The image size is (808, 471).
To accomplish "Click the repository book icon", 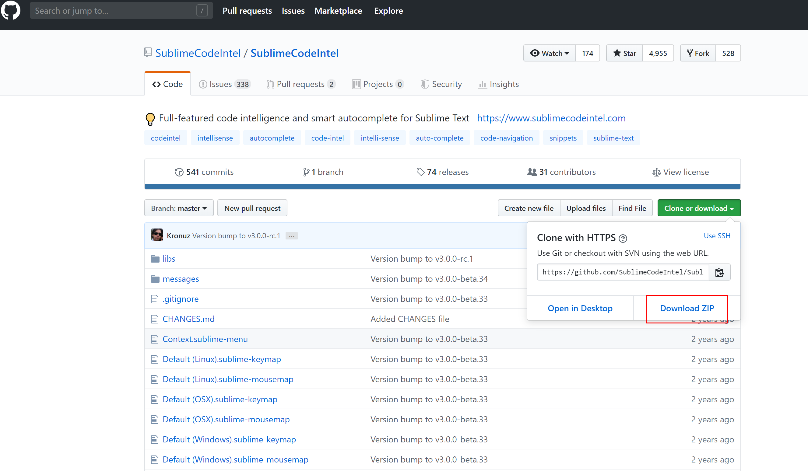I will pos(148,52).
